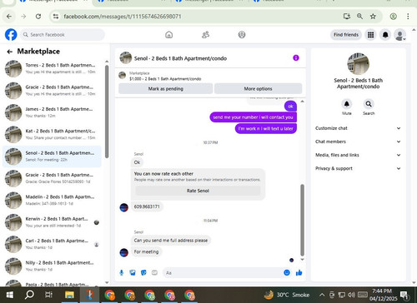The width and height of the screenshot is (417, 303).
Task: Open the notifications bell in header
Action: coord(385,35)
